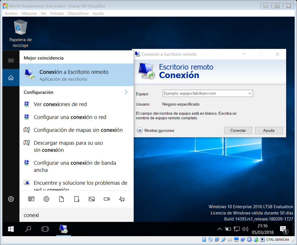Screen dimensions: 297x245
Task: Click the taskbar search magnifier
Action: click(28, 229)
